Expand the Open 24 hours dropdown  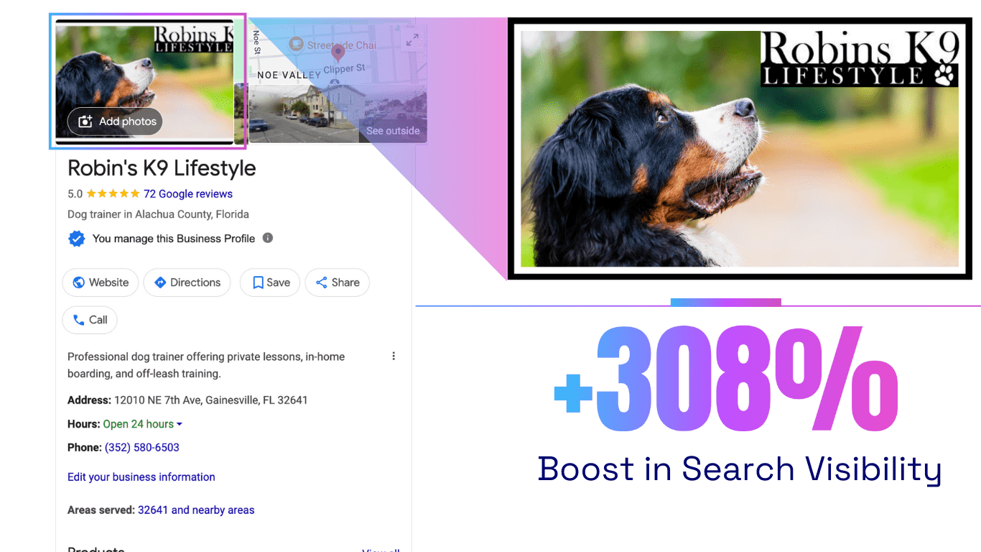coord(142,424)
